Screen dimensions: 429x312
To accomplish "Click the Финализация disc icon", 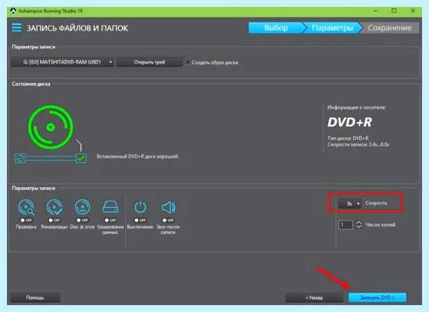I will (54, 207).
